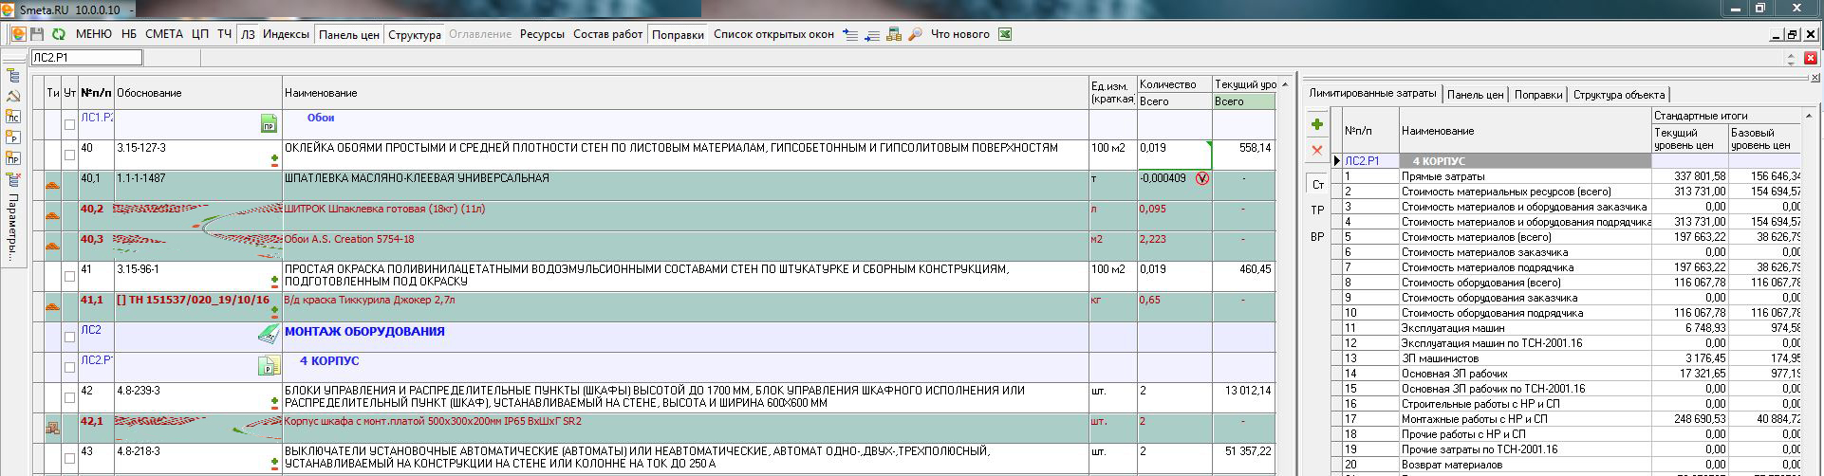Tick the checkbox for row 40

[x=69, y=155]
